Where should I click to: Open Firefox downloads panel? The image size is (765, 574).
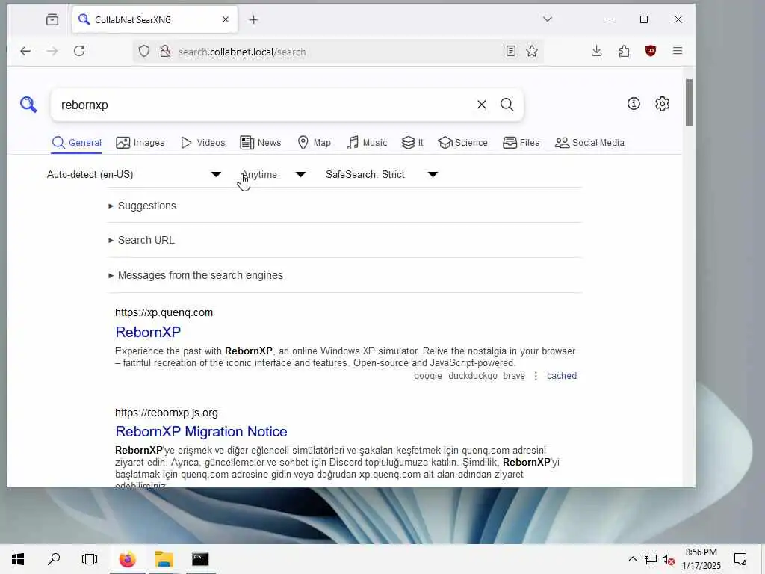596,51
